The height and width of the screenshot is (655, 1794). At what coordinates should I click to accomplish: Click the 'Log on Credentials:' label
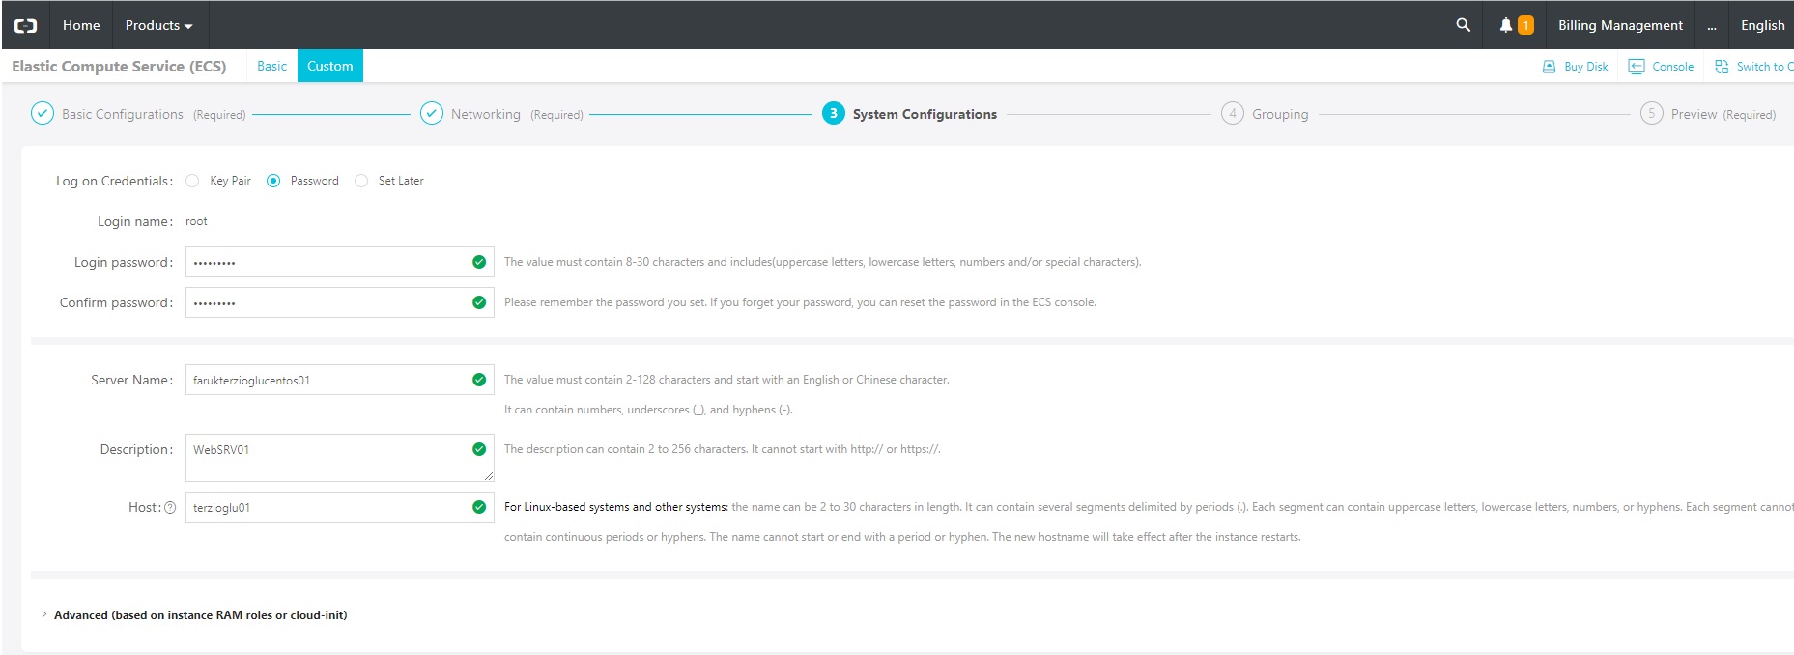114,181
